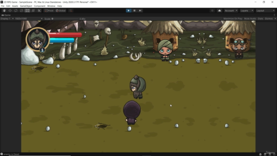Pause the game
The image size is (277, 156).
click(134, 10)
